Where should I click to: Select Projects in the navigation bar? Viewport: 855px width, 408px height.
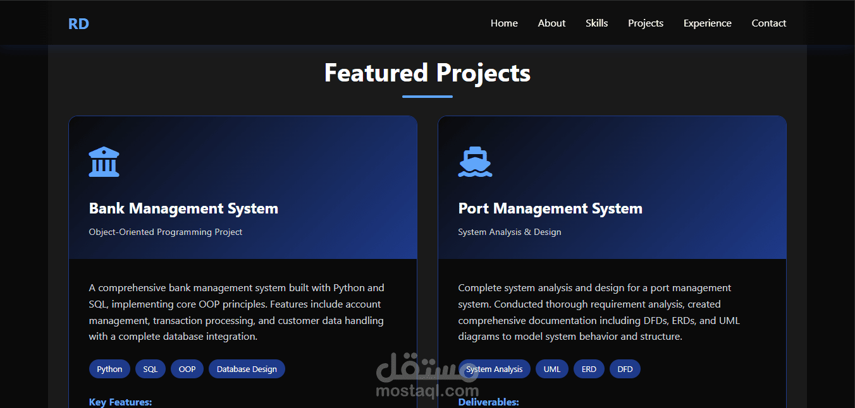(x=646, y=23)
